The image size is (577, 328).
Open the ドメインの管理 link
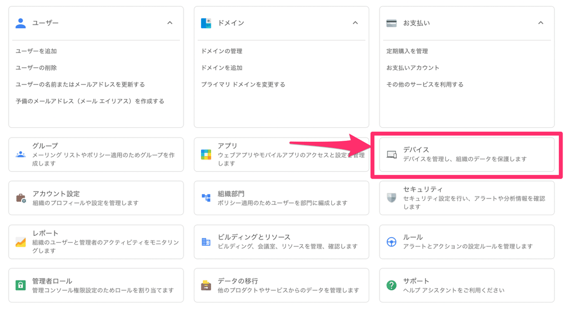[x=222, y=51]
